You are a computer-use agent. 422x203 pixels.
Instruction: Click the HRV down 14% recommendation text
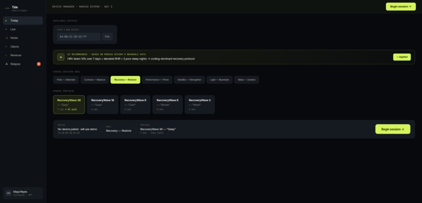point(131,59)
